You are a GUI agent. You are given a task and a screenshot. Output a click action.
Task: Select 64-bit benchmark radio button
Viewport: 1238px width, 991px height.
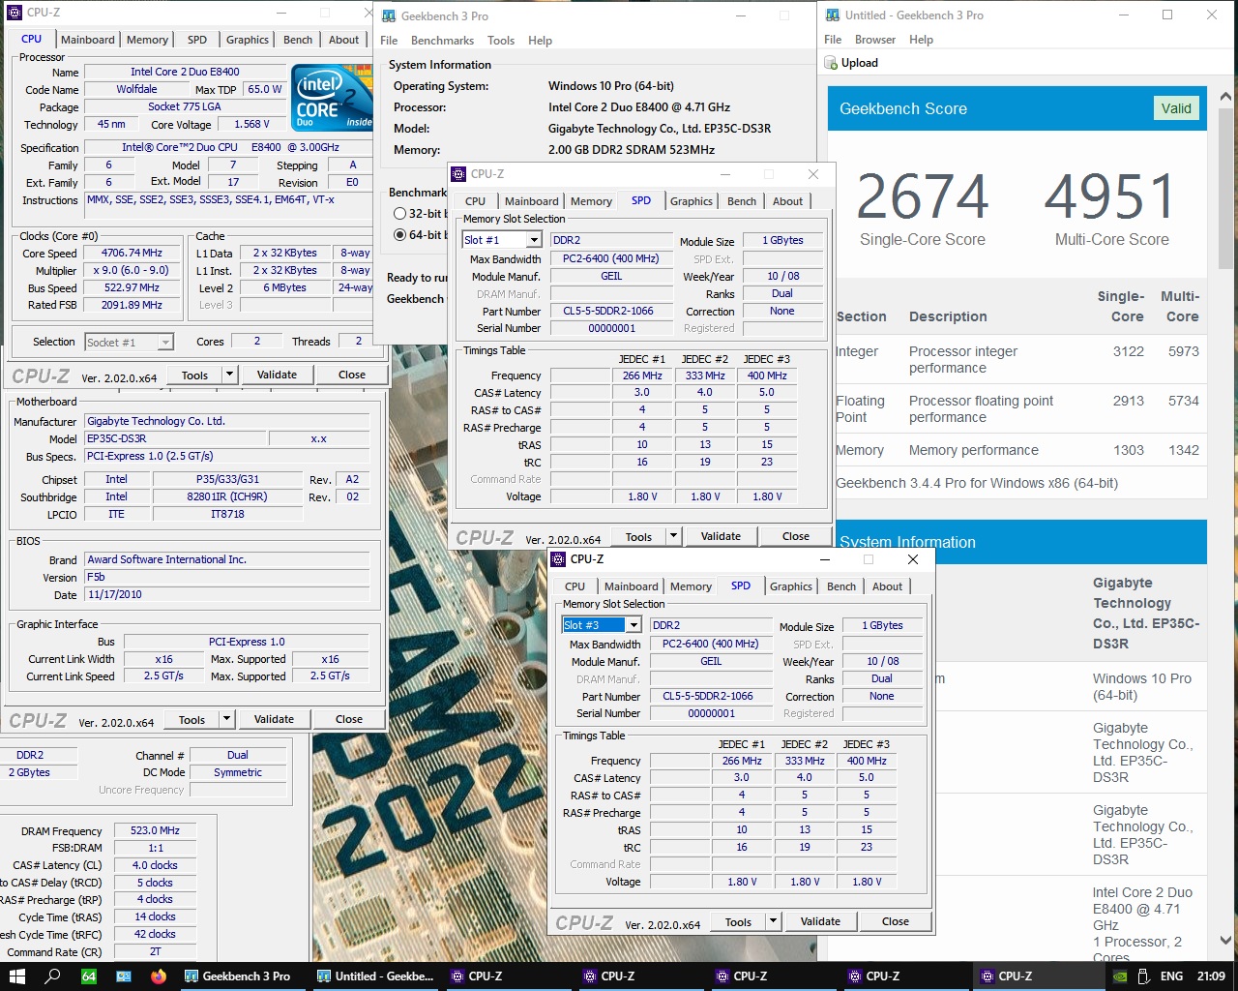[400, 235]
